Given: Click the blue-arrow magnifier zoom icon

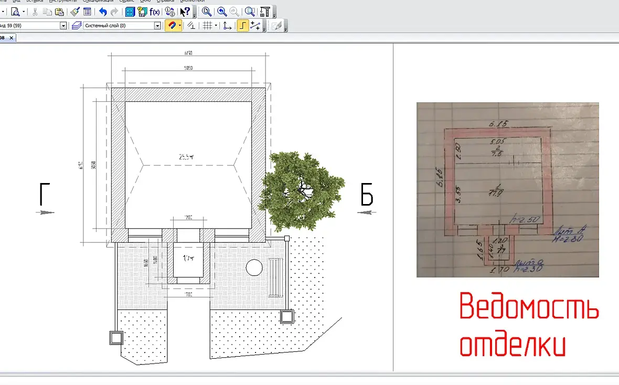Looking at the screenshot, I should [x=222, y=12].
